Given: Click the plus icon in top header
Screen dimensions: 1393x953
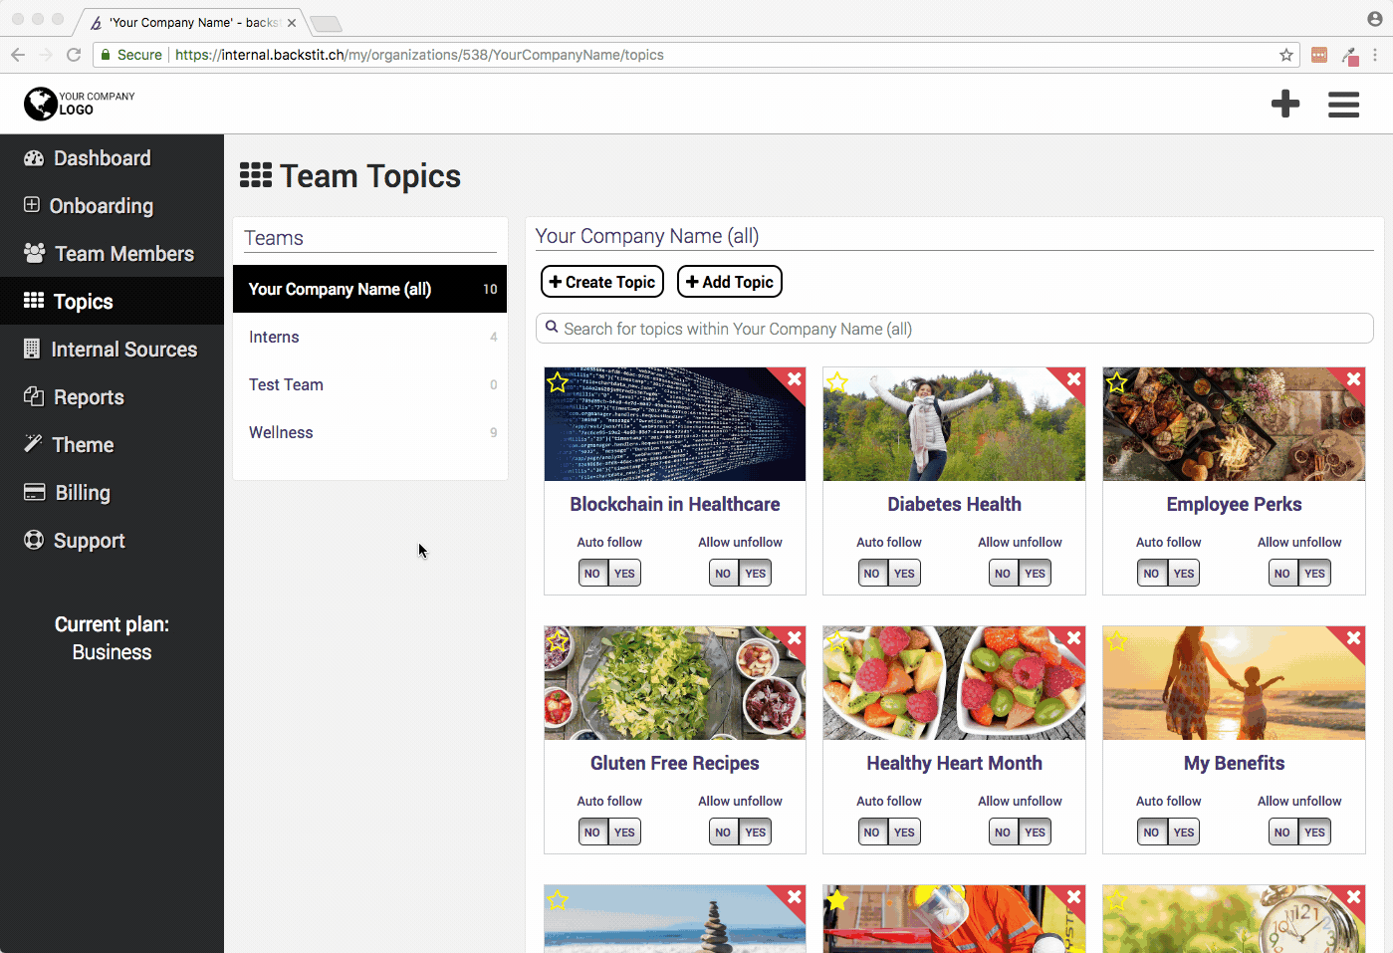Looking at the screenshot, I should tap(1285, 104).
